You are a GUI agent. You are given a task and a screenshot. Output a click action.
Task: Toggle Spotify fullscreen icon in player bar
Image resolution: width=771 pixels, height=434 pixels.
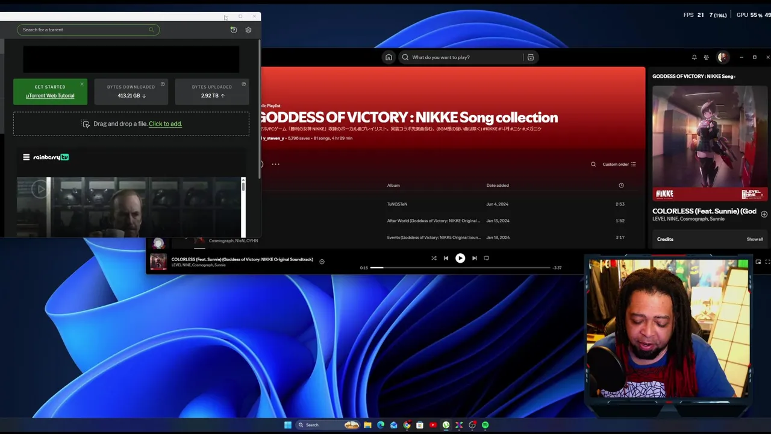click(768, 262)
